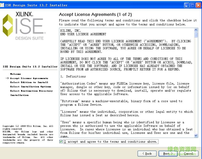Close the ISE Design Suite Installer window

[198, 5]
